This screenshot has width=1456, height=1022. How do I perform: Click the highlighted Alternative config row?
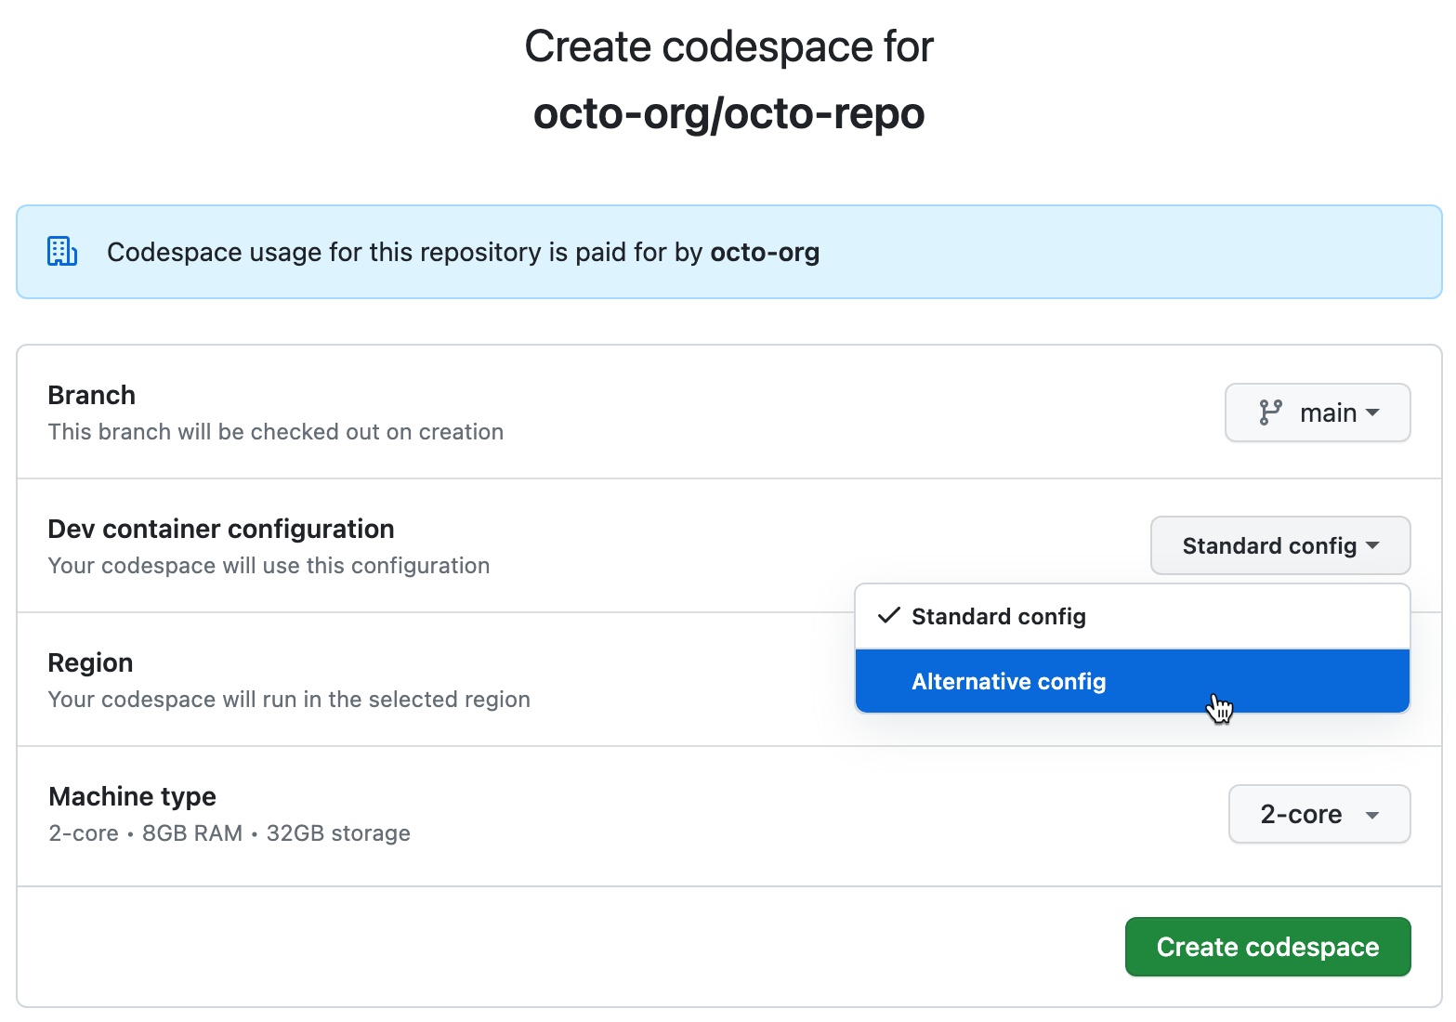(1009, 681)
